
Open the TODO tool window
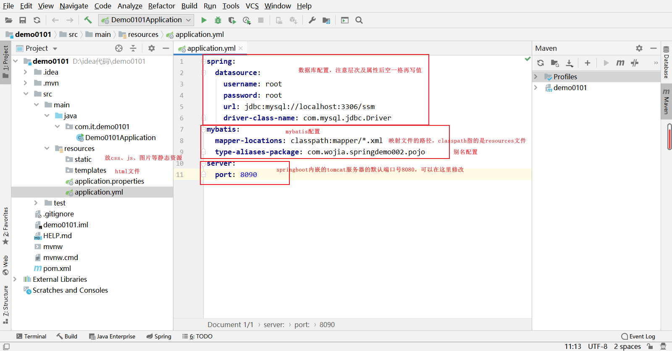197,336
